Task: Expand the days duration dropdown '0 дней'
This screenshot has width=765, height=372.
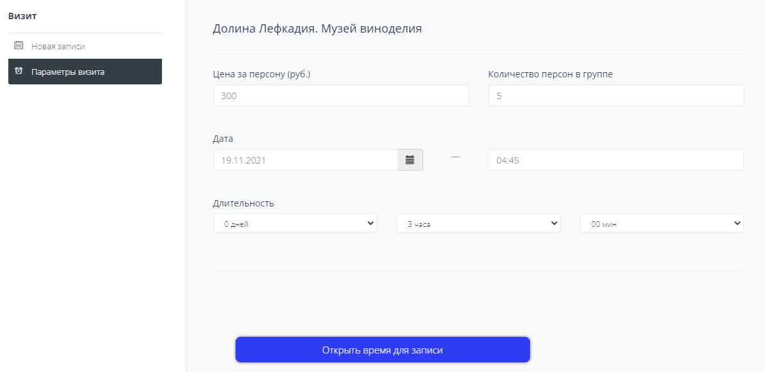Action: point(294,224)
